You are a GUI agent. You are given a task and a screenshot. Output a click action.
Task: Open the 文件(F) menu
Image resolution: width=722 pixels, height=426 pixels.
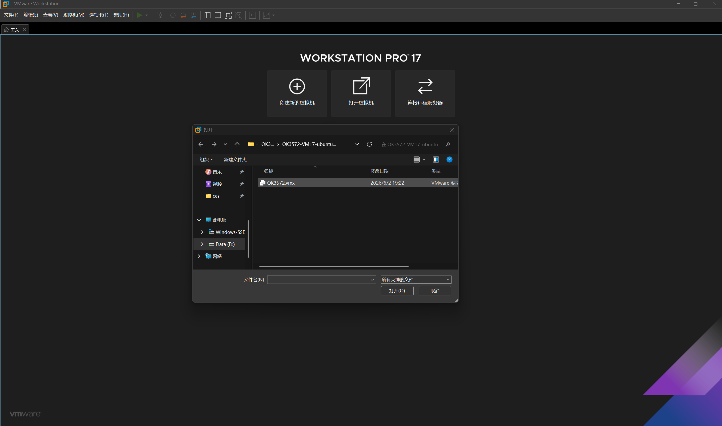11,15
